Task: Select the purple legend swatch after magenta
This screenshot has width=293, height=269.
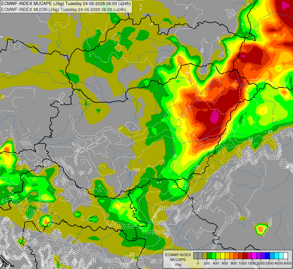Action: coord(259,256)
